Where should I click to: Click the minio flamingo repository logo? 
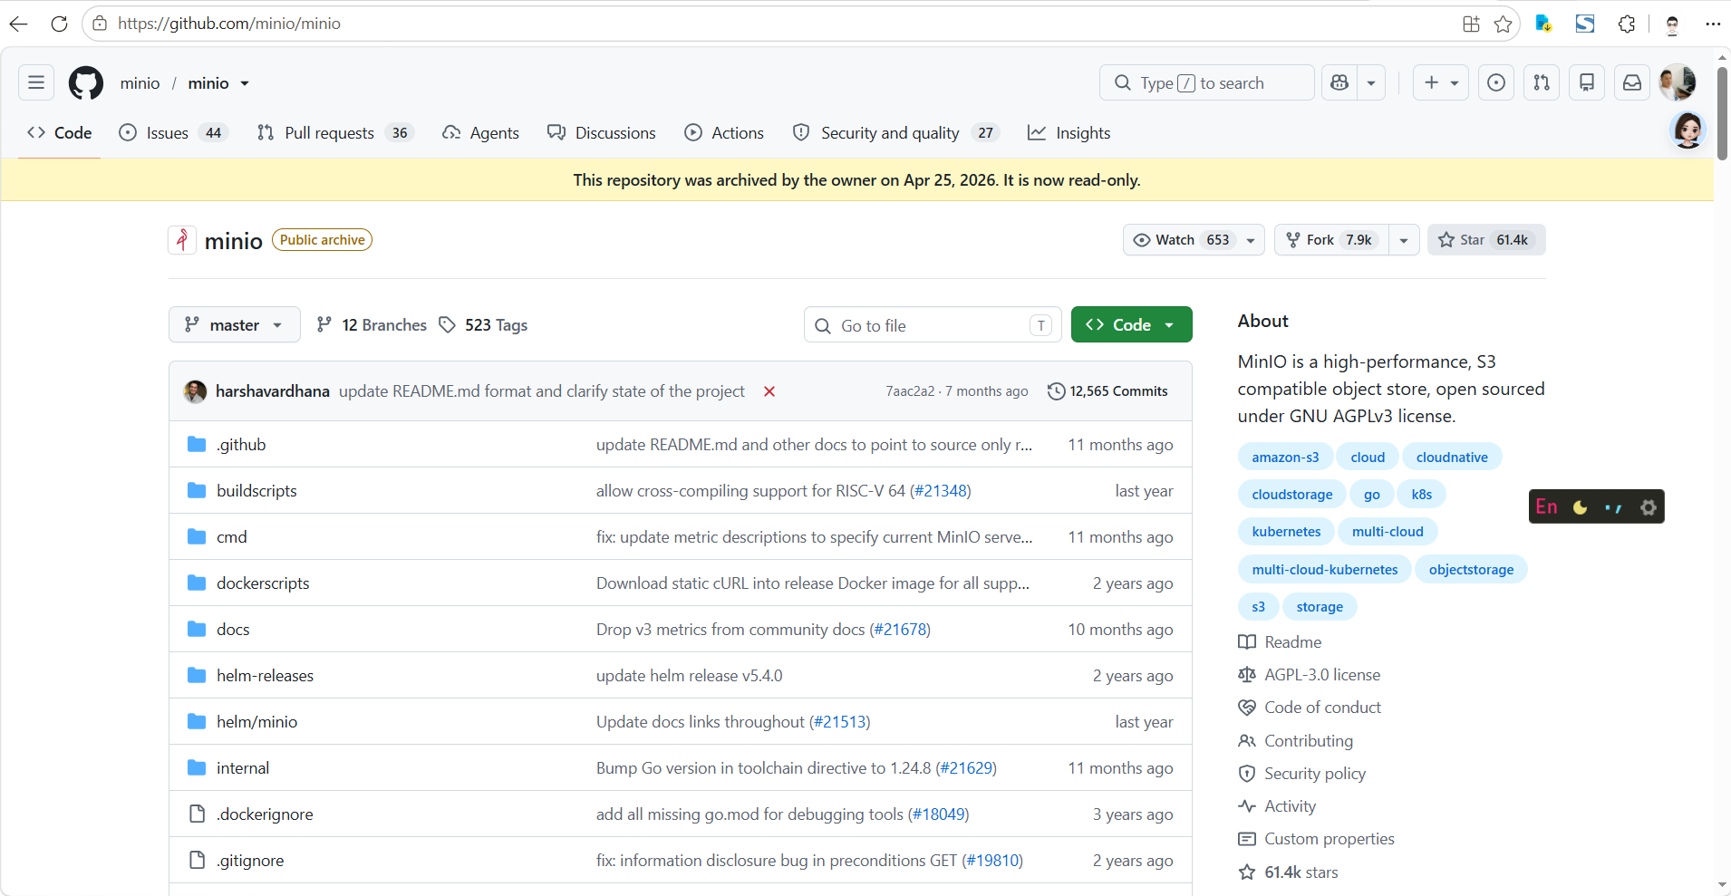coord(182,240)
